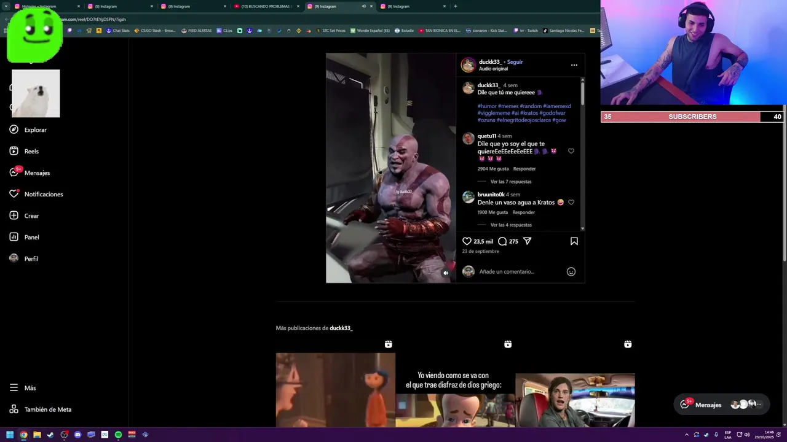Open Explorar in Instagram sidebar
Image resolution: width=787 pixels, height=442 pixels.
click(28, 130)
